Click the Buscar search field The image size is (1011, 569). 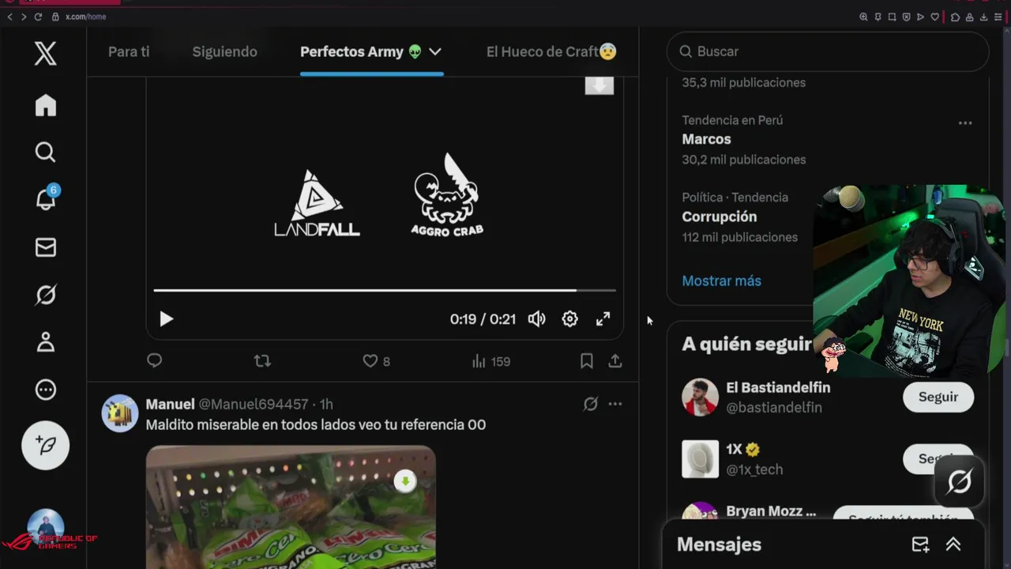[x=828, y=51]
